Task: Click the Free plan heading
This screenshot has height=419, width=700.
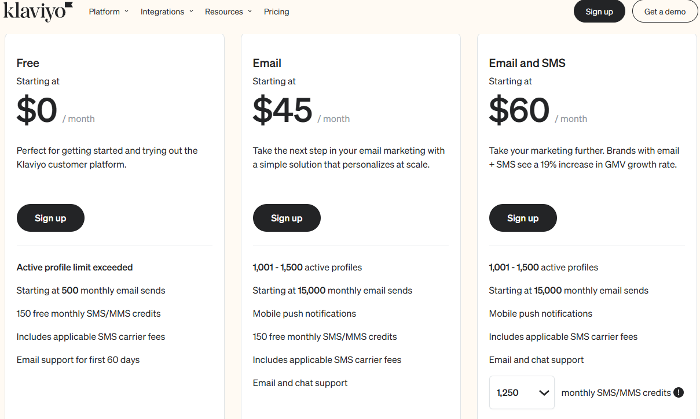Action: point(28,63)
